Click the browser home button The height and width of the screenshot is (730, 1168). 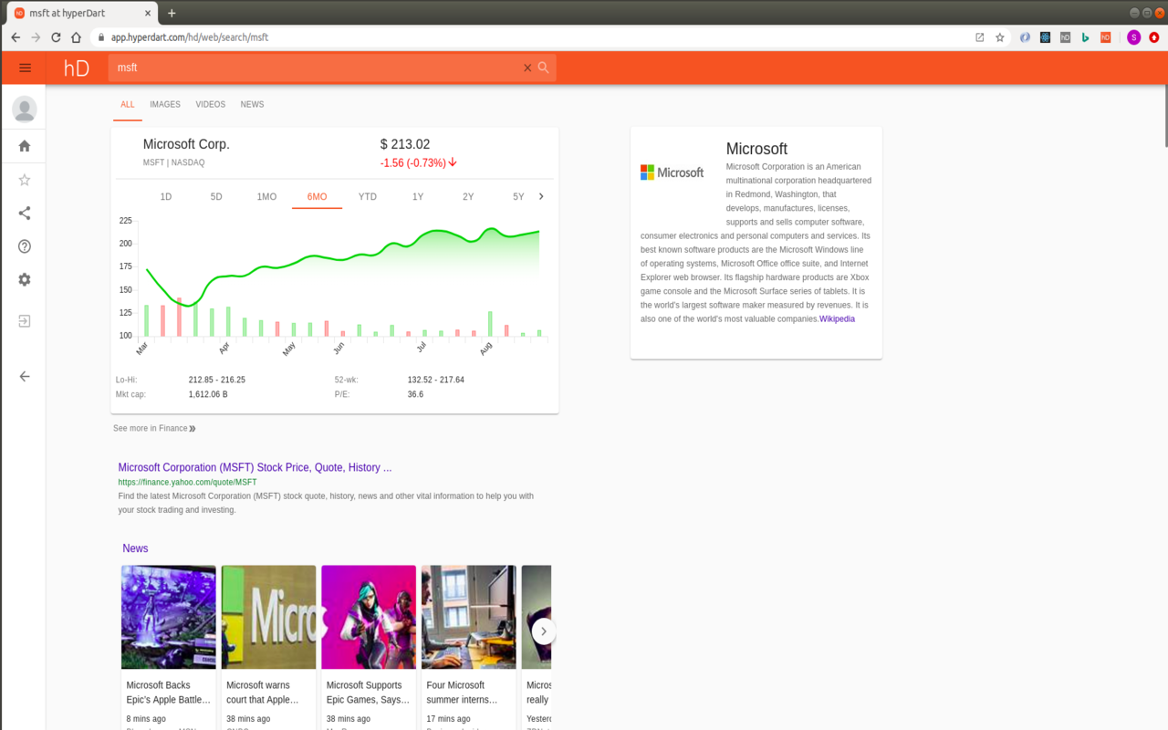77,37
